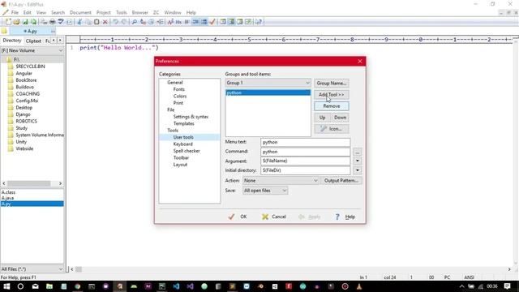This screenshot has height=292, width=519.
Task: Open VLC cone icon in the taskbar
Action: point(359,286)
